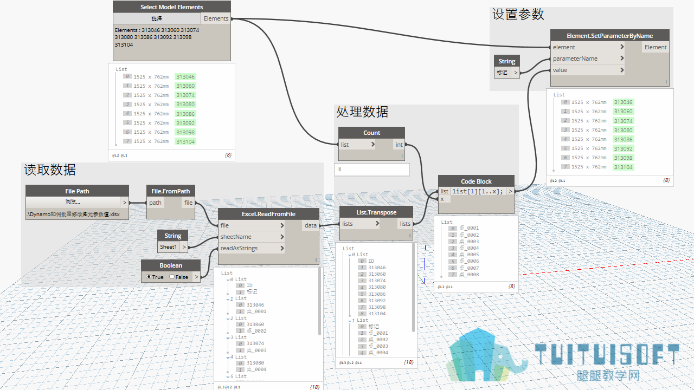
Task: Collapse the 0 List item in Excel.ReadFromFile preview
Action: 228,279
